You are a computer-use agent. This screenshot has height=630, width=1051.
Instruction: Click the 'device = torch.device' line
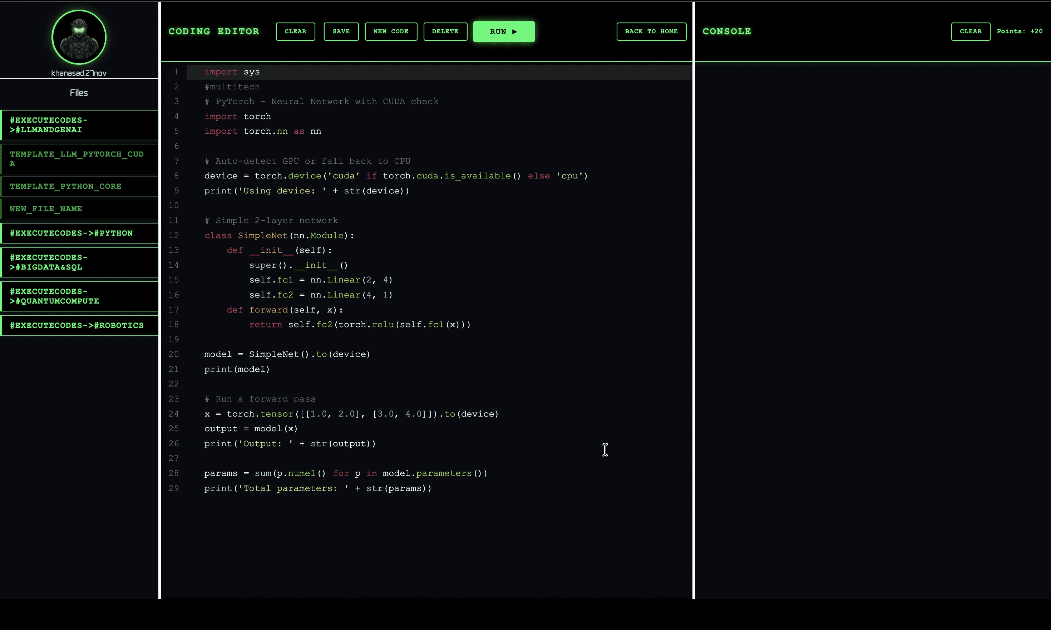[396, 176]
